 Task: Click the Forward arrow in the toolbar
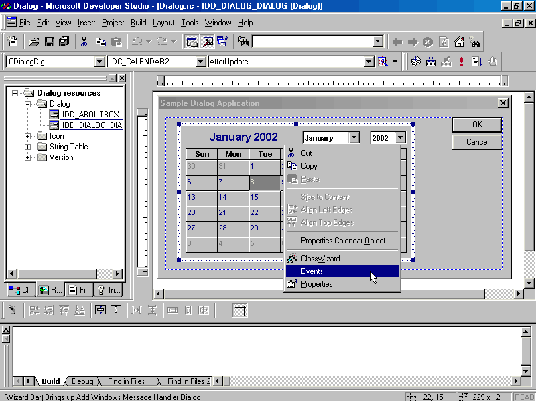(413, 42)
